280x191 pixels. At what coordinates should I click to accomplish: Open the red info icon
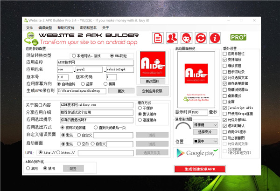click(x=215, y=38)
